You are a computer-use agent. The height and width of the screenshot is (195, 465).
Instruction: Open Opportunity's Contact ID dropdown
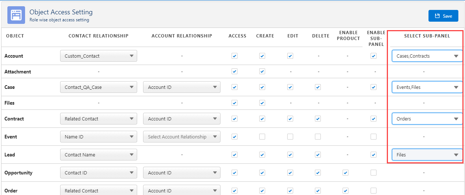click(98, 173)
